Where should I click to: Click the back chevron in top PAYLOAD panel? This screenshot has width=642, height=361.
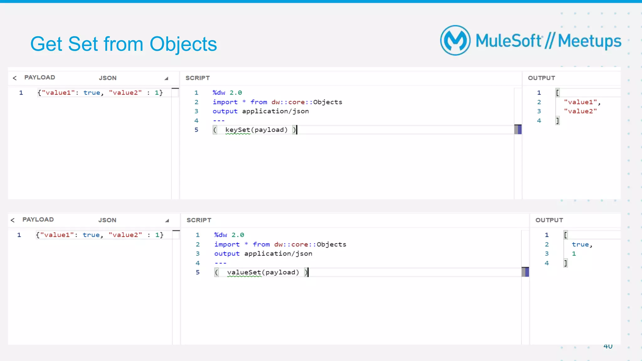(x=14, y=78)
